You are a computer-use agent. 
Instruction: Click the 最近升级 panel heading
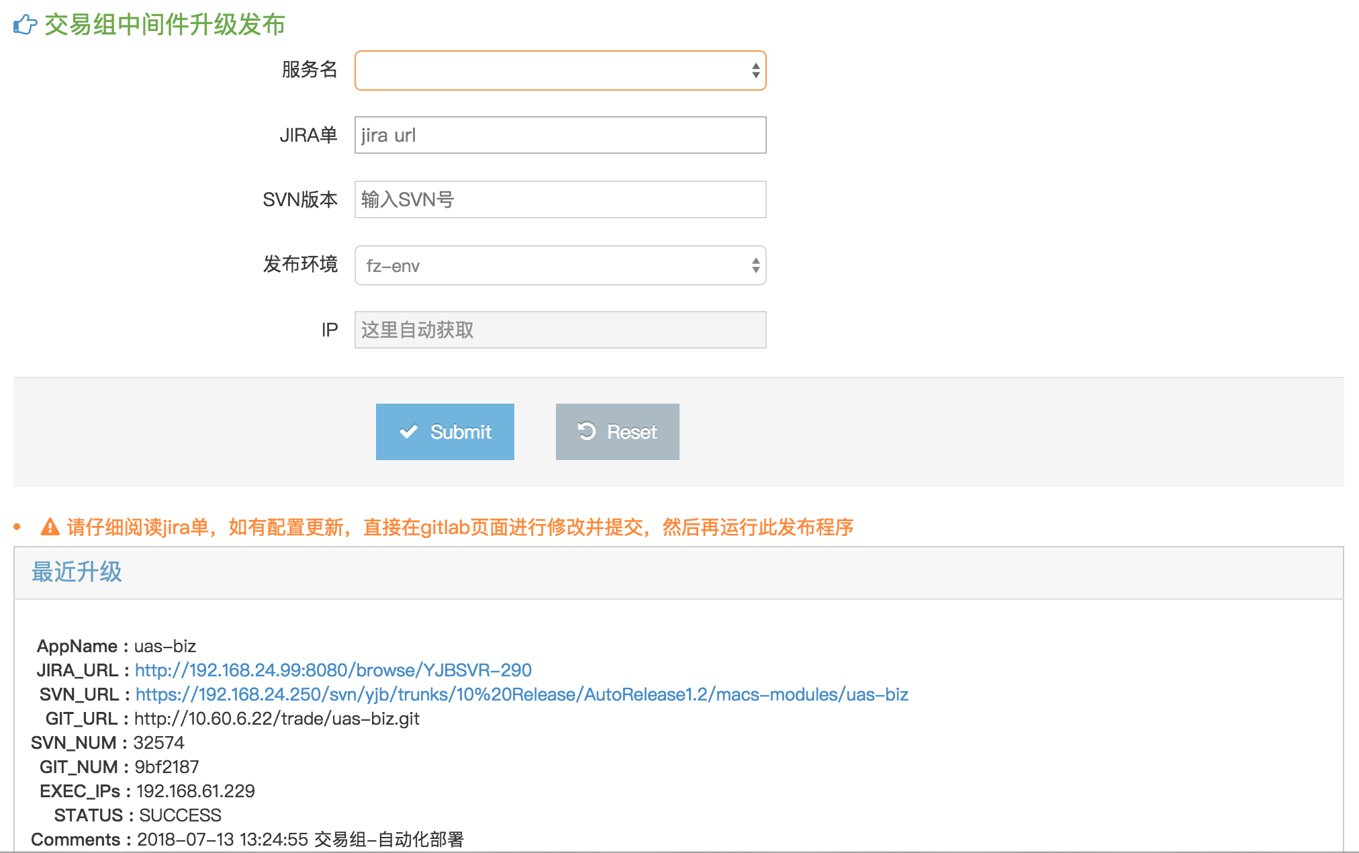77,572
